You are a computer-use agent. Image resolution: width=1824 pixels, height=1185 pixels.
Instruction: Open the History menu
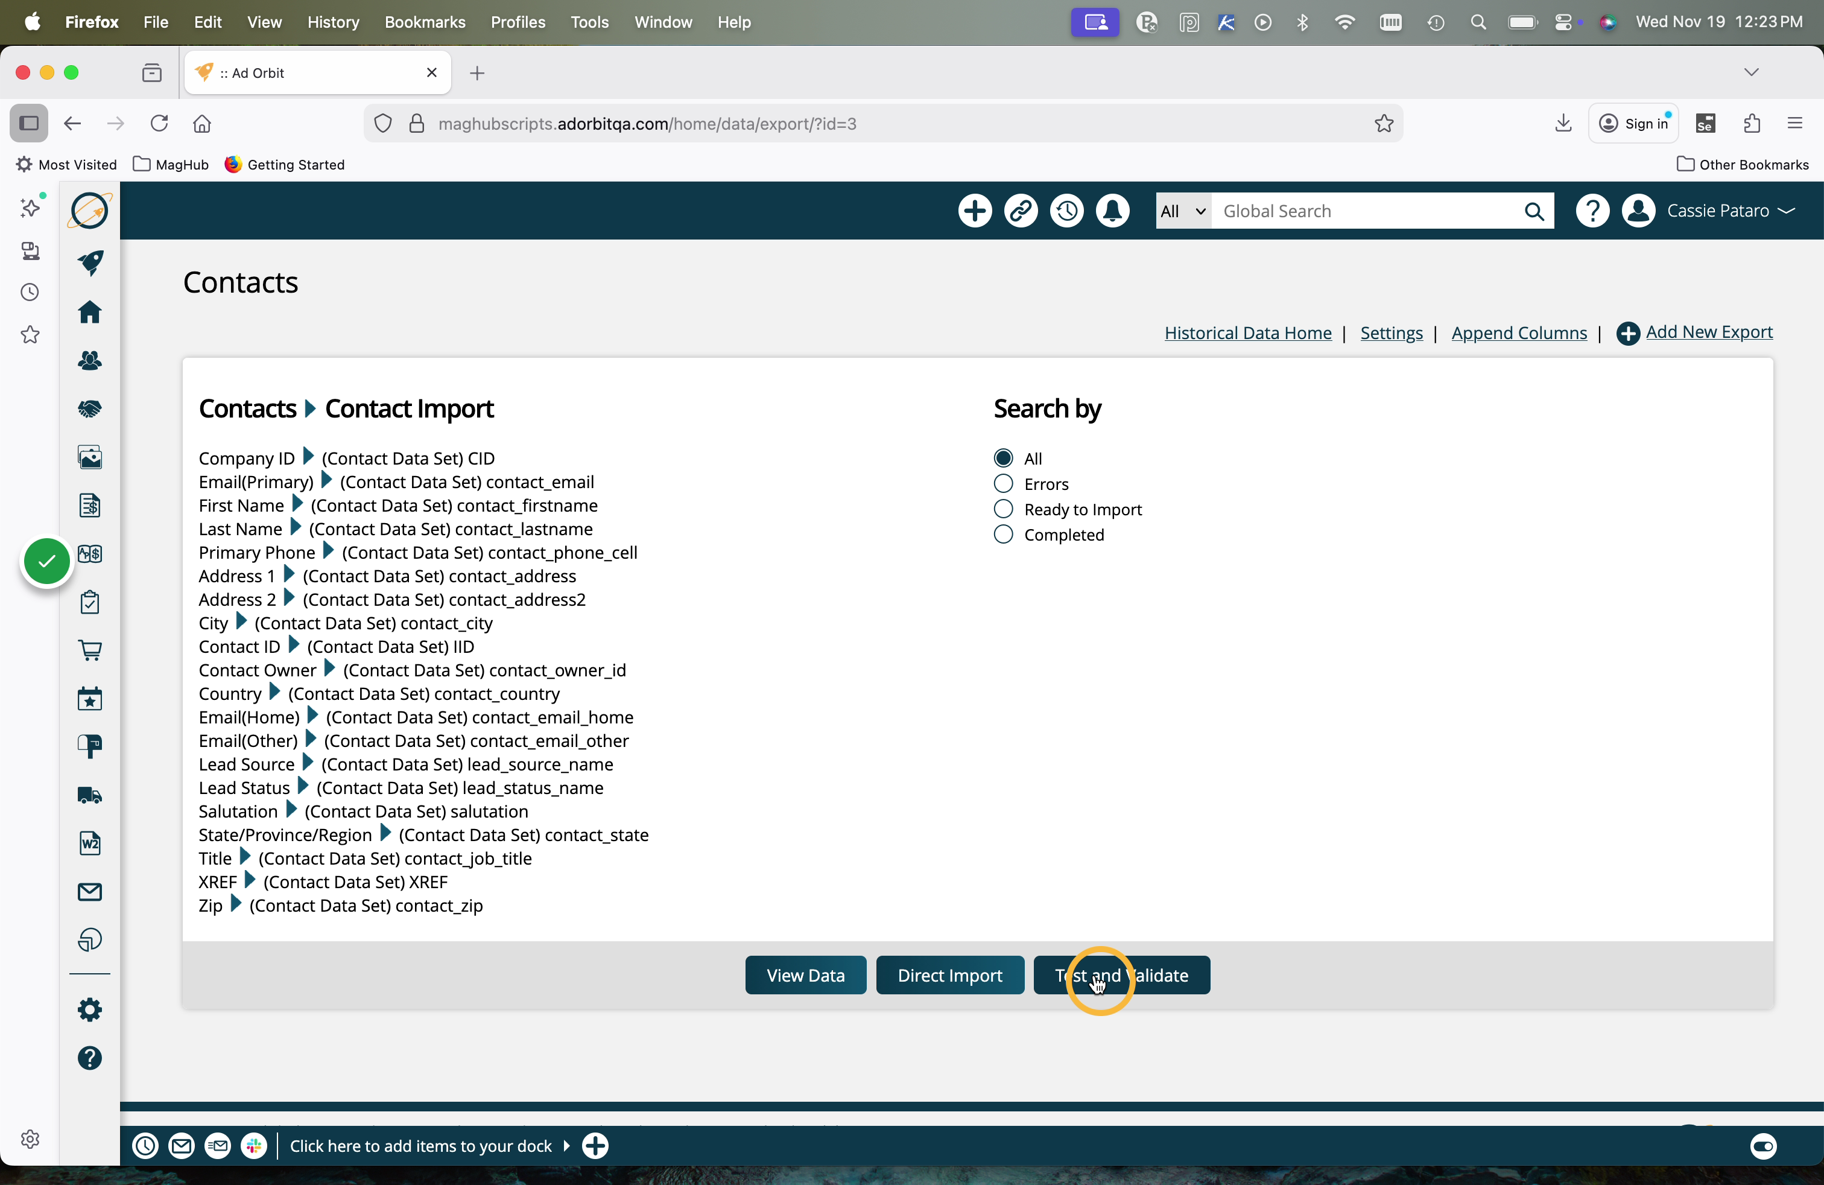tap(332, 22)
